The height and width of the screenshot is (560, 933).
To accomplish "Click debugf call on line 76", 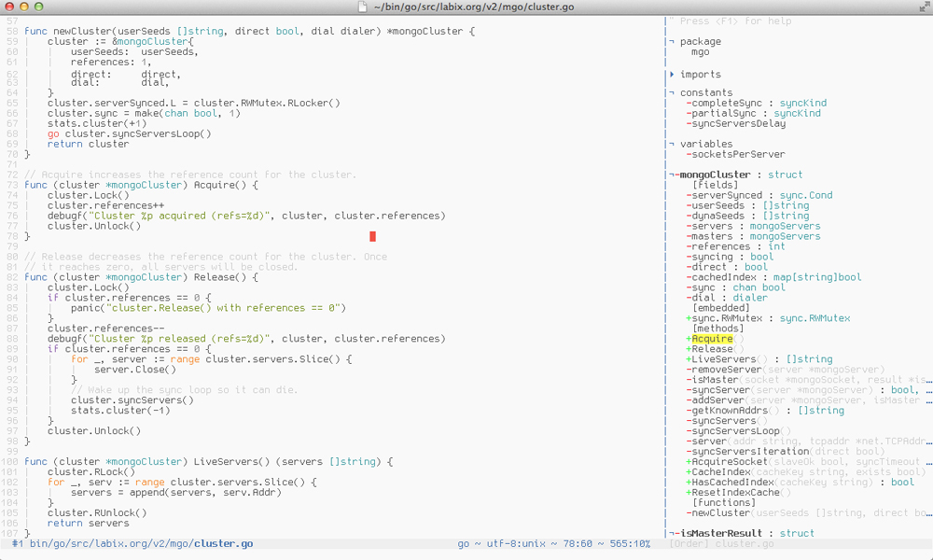I will coord(246,216).
